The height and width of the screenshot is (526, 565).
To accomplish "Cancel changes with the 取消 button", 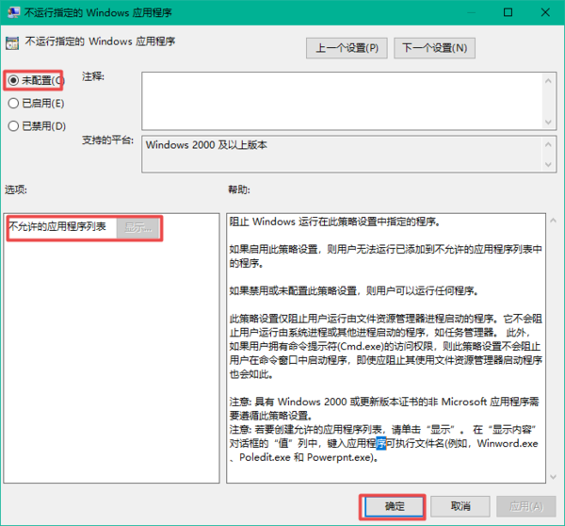I will pos(458,506).
